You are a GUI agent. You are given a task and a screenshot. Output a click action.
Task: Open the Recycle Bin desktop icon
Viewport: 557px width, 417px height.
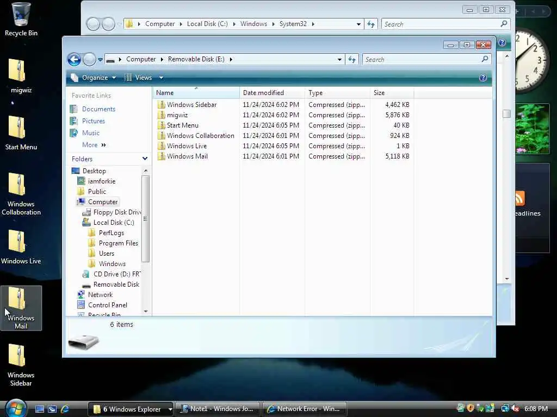click(21, 20)
